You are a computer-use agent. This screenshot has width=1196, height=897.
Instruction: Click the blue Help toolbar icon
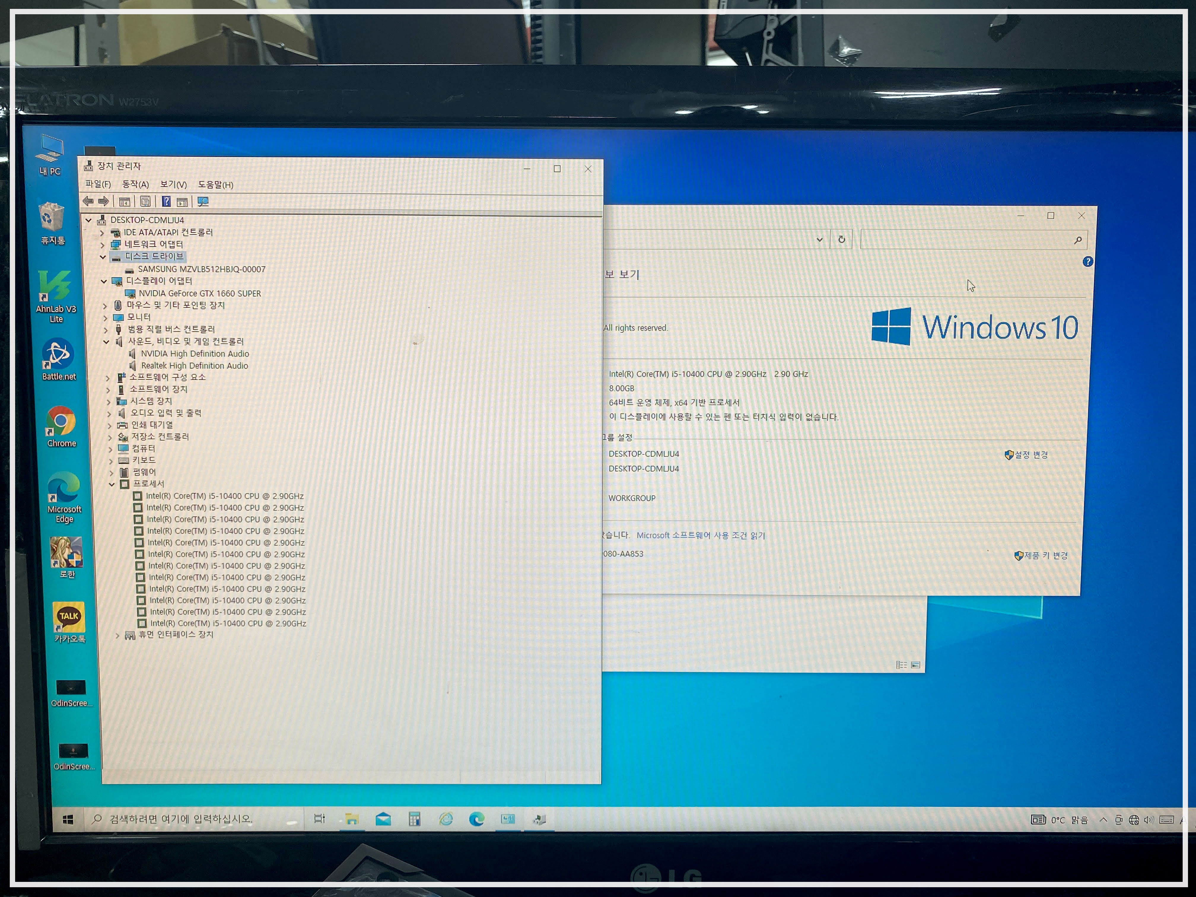(166, 202)
